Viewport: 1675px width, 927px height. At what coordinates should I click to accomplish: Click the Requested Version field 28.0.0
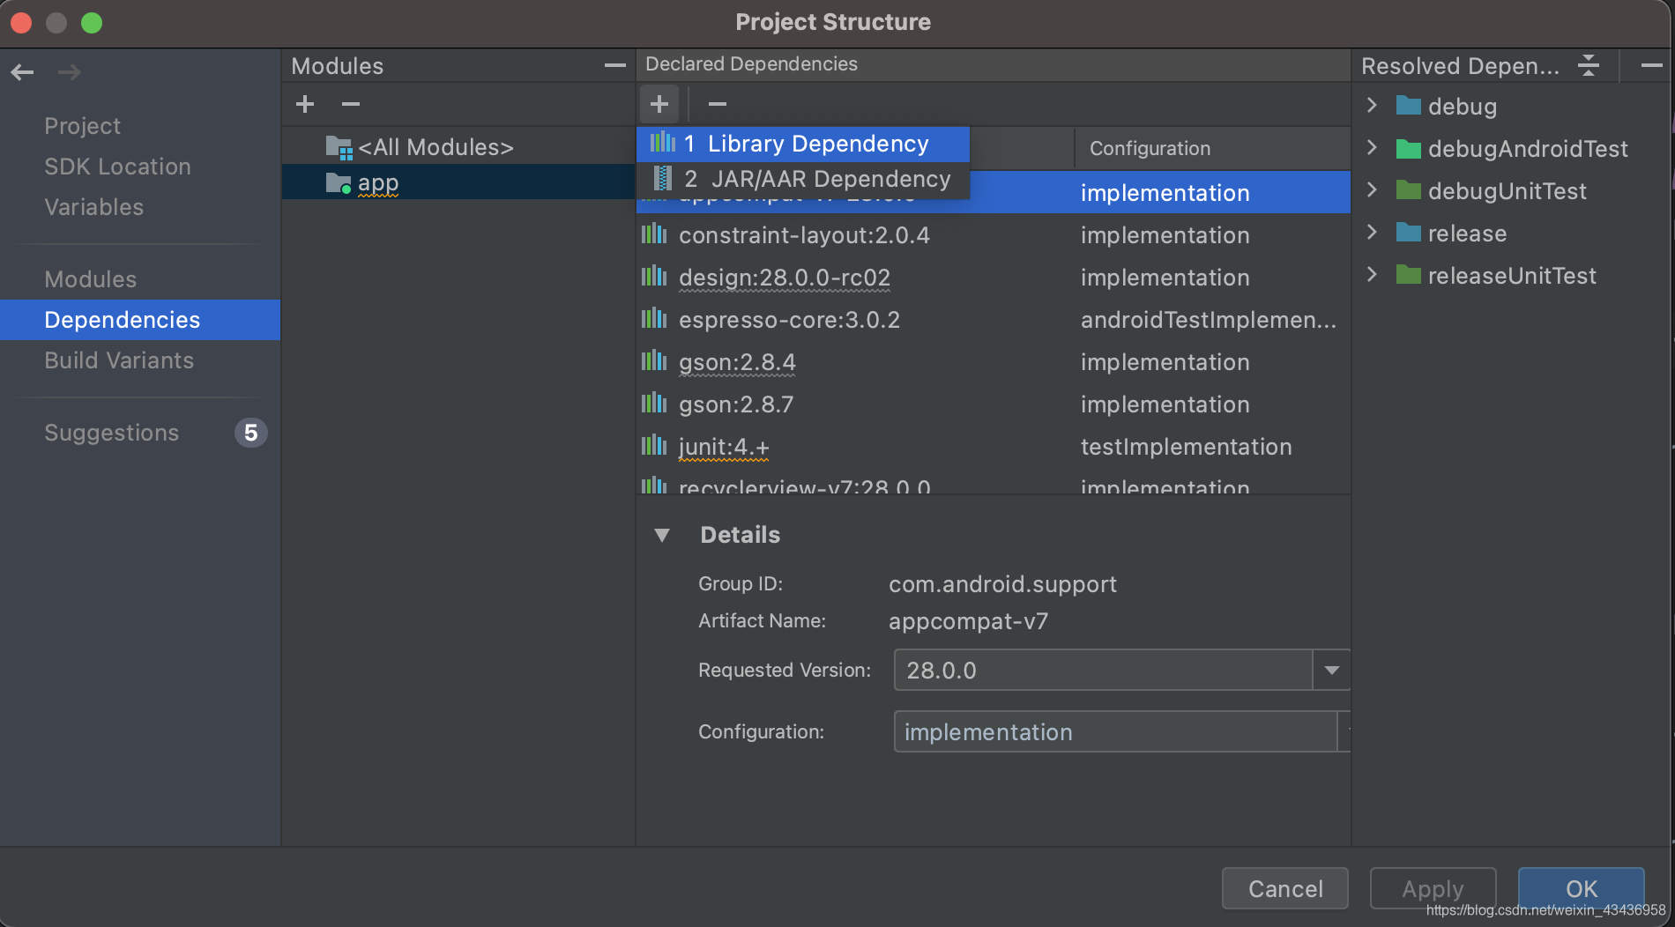(x=1103, y=671)
